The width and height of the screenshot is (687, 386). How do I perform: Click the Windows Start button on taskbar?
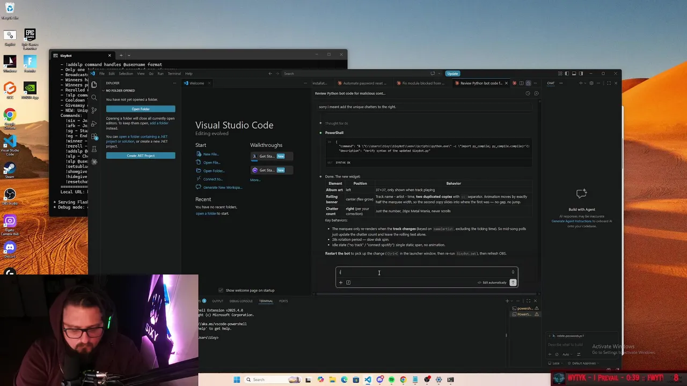tap(237, 380)
